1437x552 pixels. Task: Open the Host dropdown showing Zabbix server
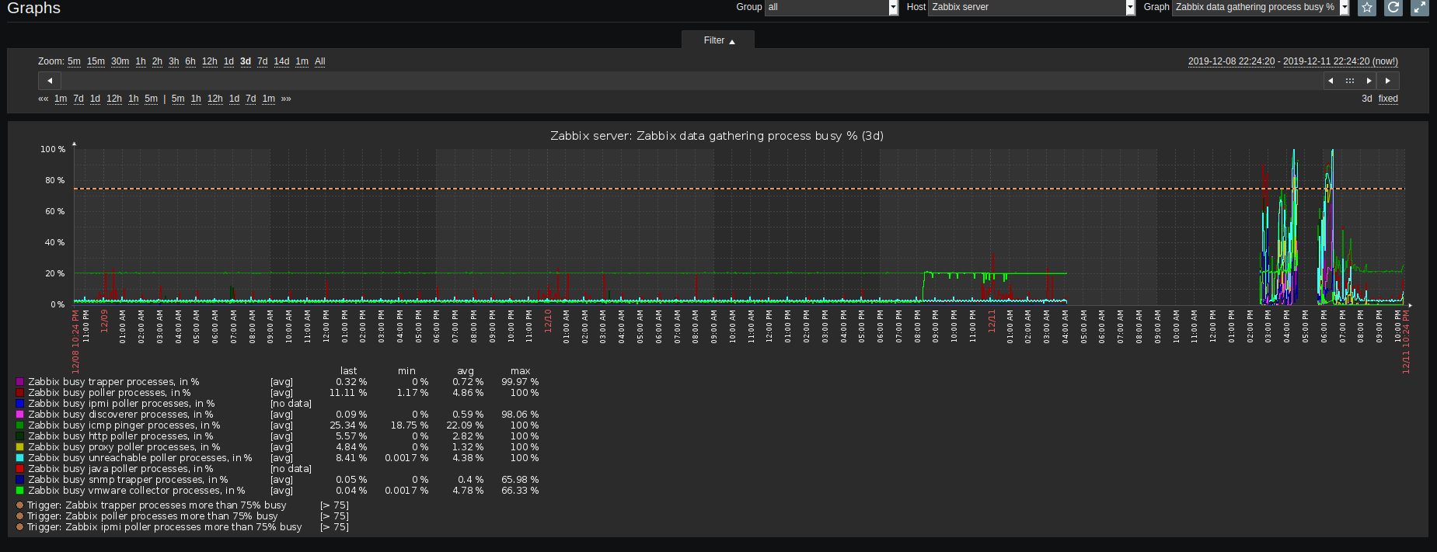coord(1031,8)
